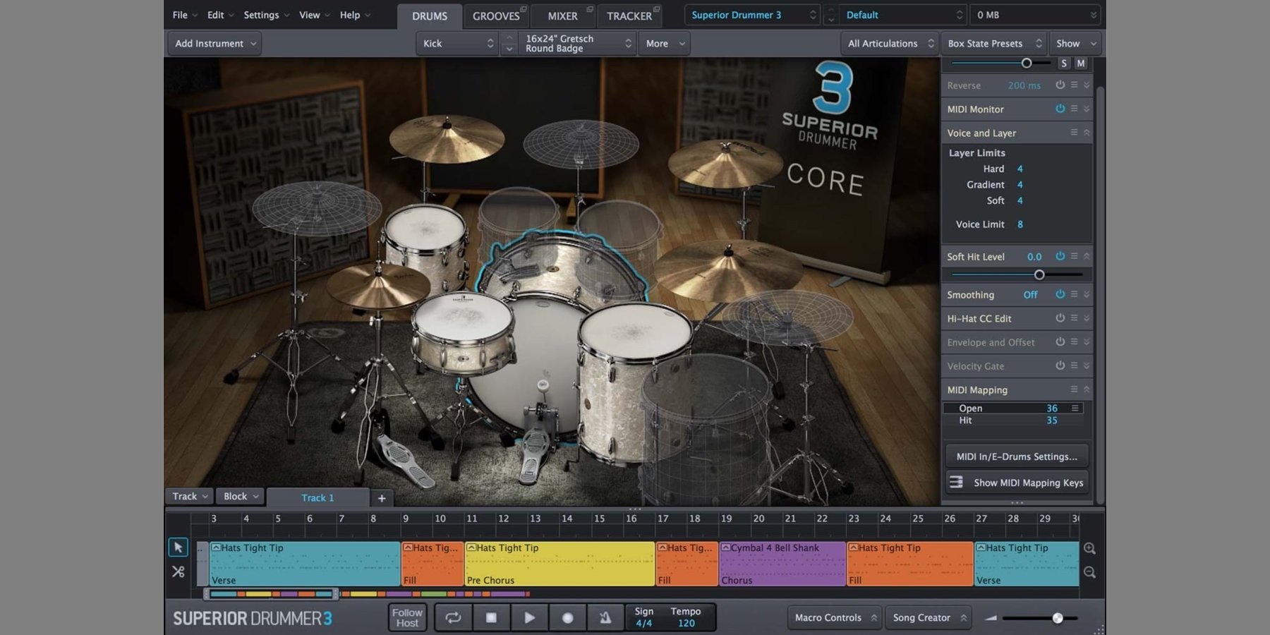Expand the Box State Presets dropdown
Image resolution: width=1270 pixels, height=635 pixels.
tap(994, 44)
